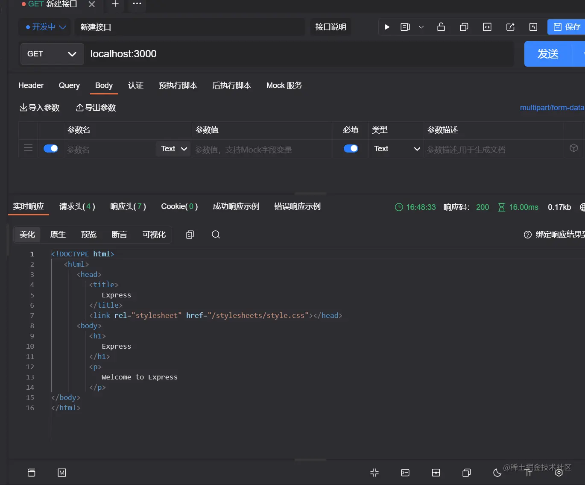Click the lock icon in top toolbar
Viewport: 585px width, 485px height.
[x=441, y=27]
